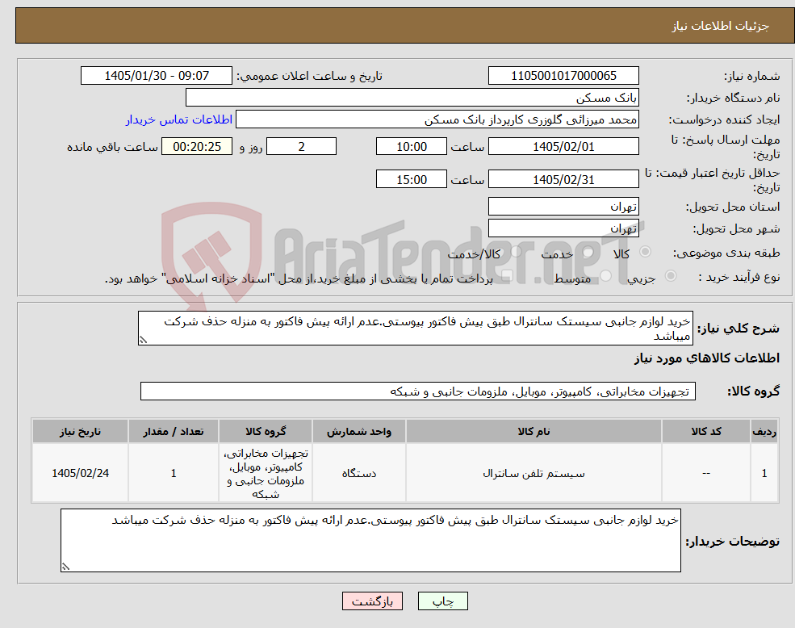This screenshot has height=628, width=795.
Task: Click the resize handle of description textarea
Action: (144, 341)
